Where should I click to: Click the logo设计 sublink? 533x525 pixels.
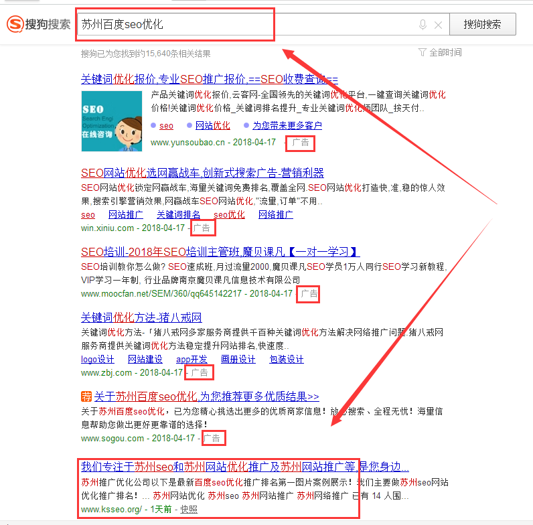pyautogui.click(x=97, y=359)
